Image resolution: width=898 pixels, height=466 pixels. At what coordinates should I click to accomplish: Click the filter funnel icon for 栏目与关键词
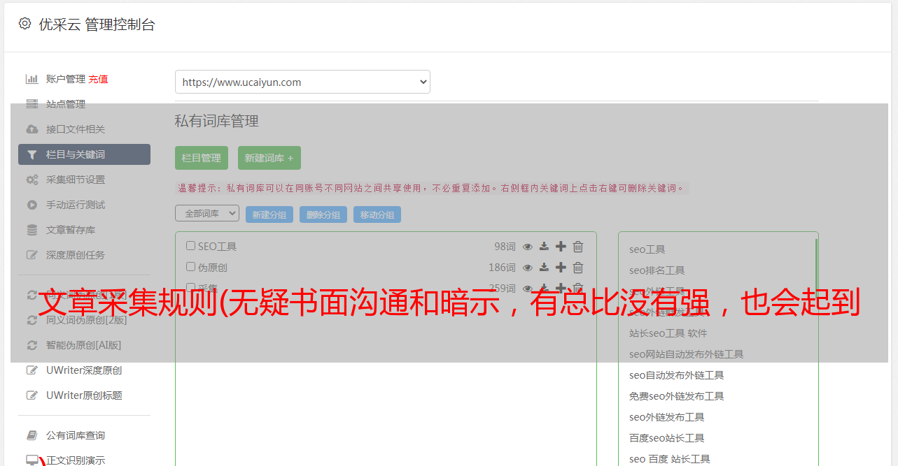pyautogui.click(x=31, y=154)
